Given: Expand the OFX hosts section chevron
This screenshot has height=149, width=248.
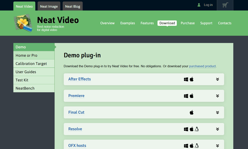Looking at the screenshot, I should (x=218, y=146).
